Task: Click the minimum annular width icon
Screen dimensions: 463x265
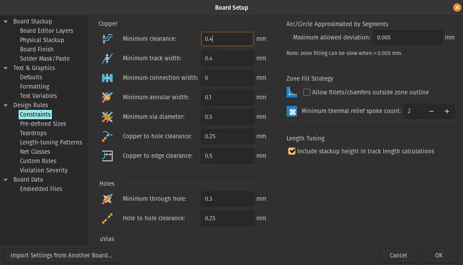Action: pos(107,97)
